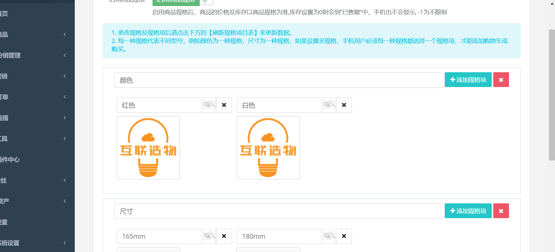Click image picker icon for 165mm option
Screen dimensions: 555x252
coord(209,236)
